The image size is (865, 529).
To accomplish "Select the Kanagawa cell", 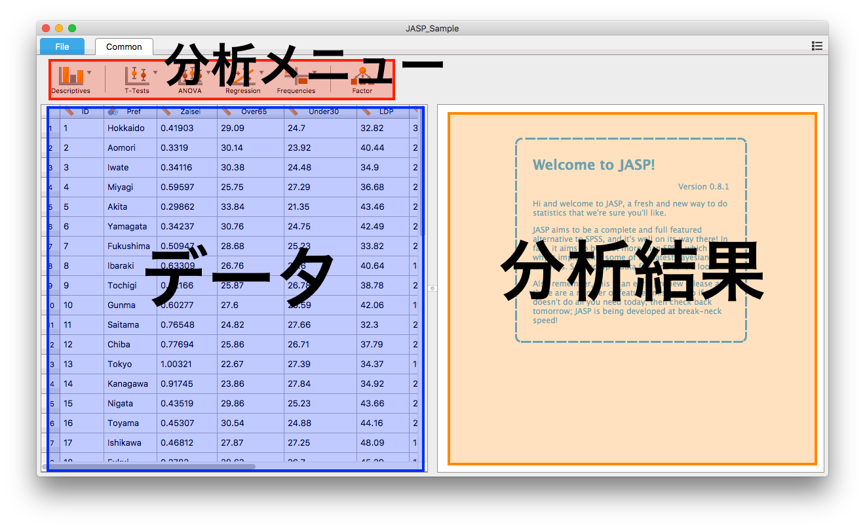I will point(130,383).
